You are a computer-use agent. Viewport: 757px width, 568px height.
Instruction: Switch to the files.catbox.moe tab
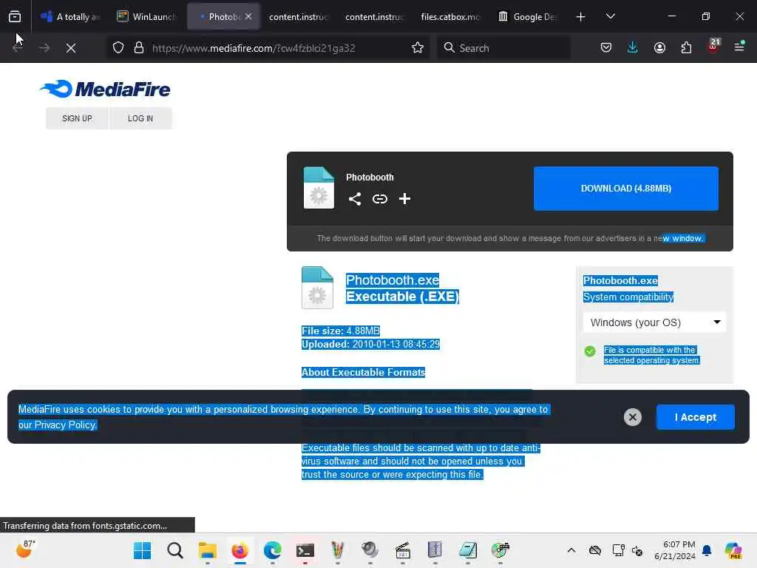click(450, 16)
